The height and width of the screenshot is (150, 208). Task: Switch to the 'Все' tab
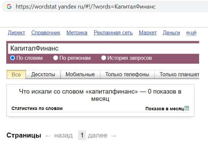point(16,75)
